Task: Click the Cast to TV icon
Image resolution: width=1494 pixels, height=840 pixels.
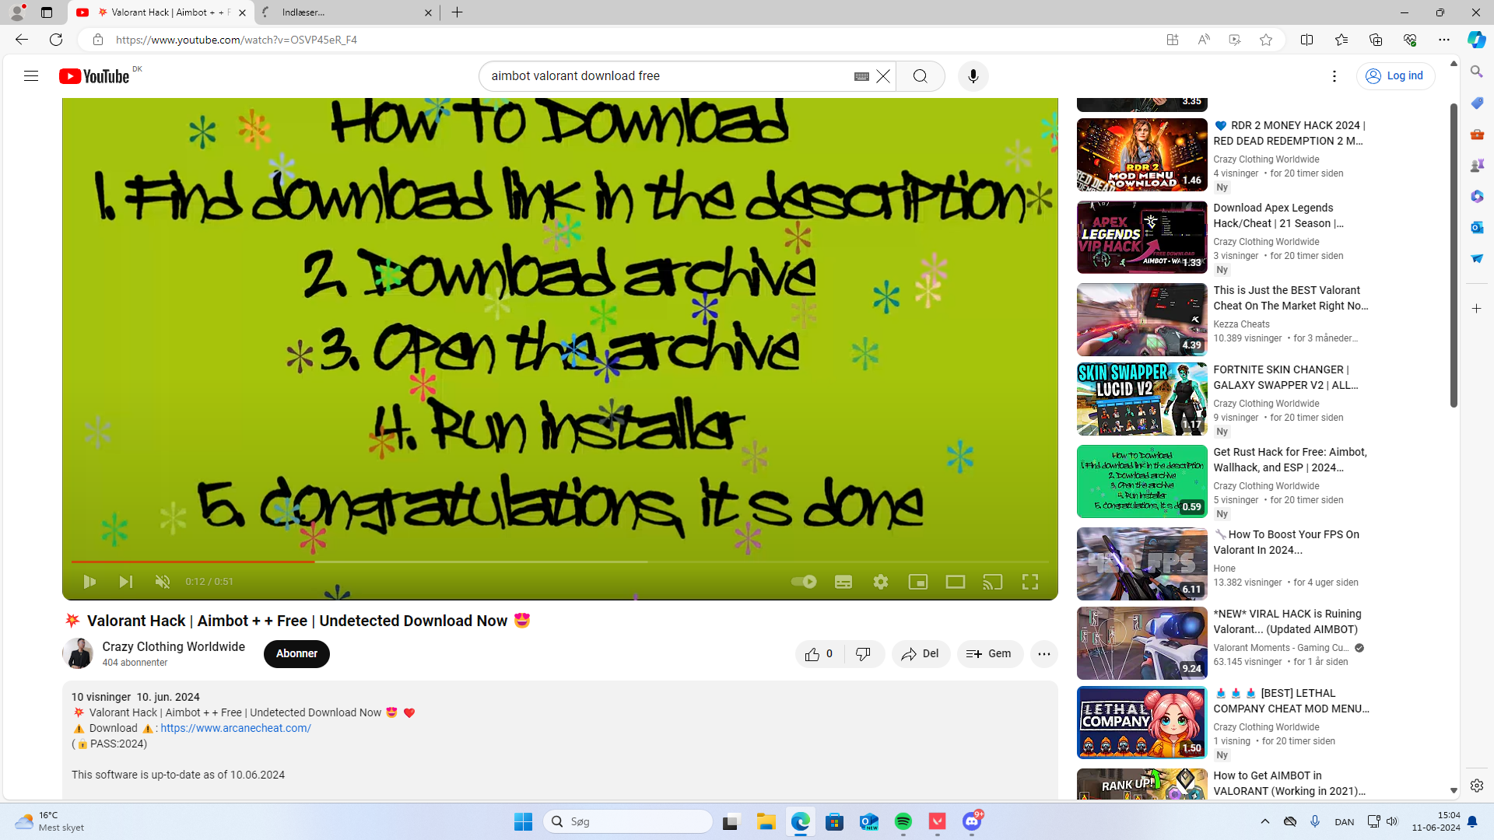Action: tap(992, 582)
